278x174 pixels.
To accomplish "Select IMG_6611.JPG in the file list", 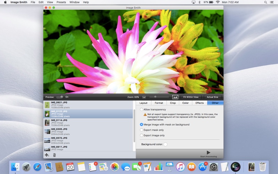I will (88, 148).
